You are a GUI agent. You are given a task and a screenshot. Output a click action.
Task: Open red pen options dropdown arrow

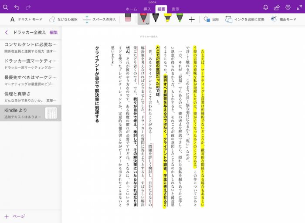tap(147, 24)
